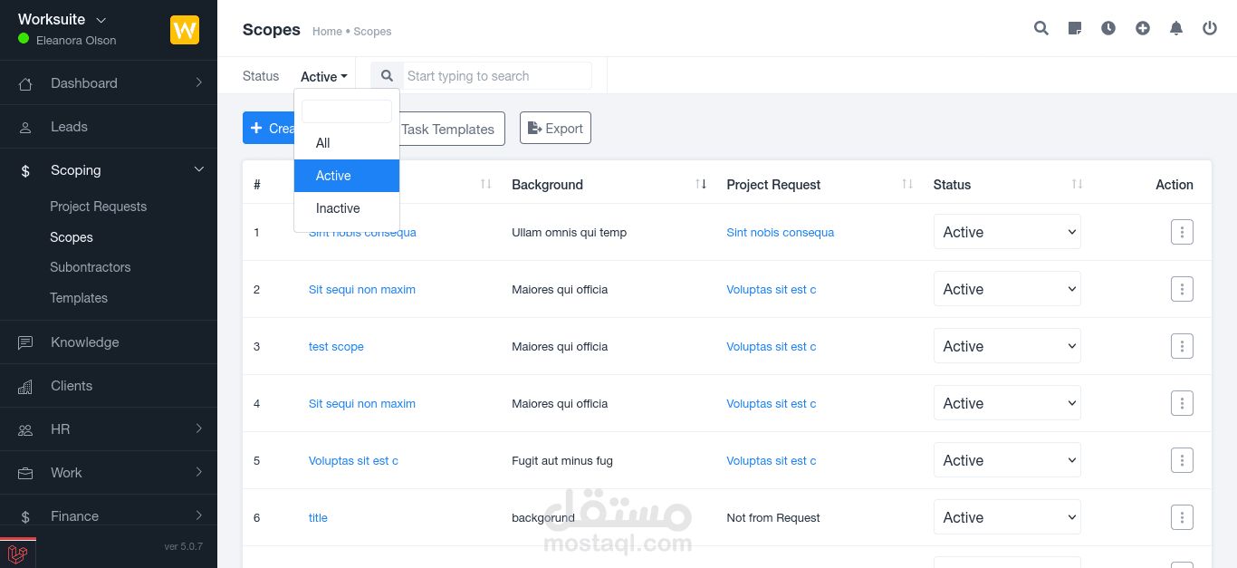
Task: Click the Task Templates button
Action: click(x=452, y=129)
